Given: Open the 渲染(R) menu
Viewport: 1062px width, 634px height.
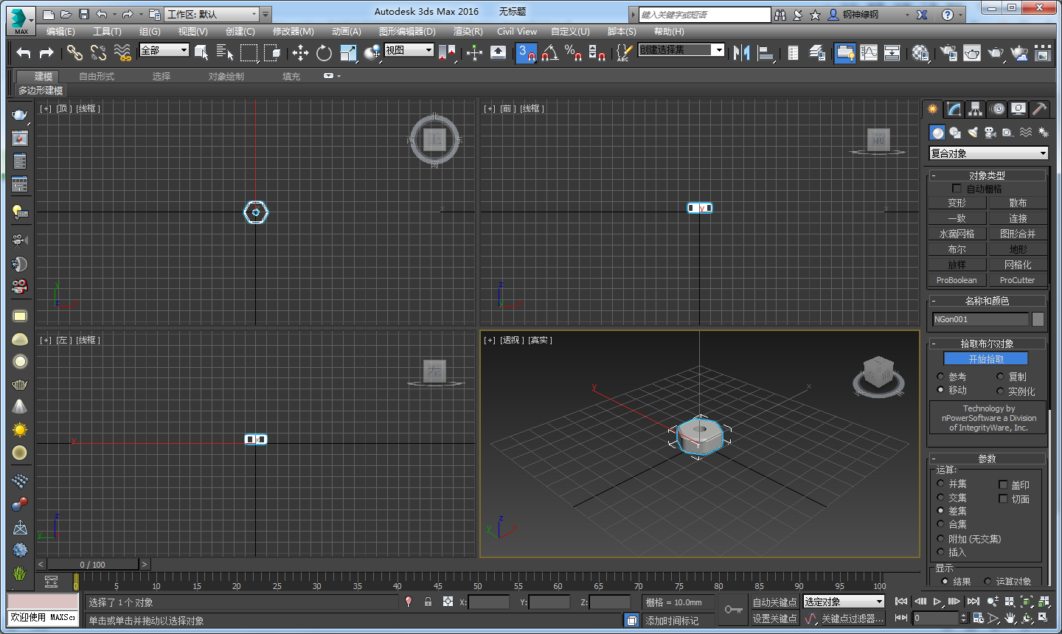Looking at the screenshot, I should 468,31.
